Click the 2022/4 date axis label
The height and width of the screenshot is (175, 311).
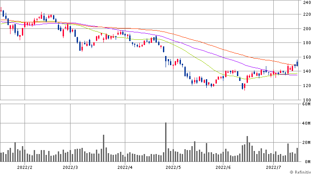(125, 167)
